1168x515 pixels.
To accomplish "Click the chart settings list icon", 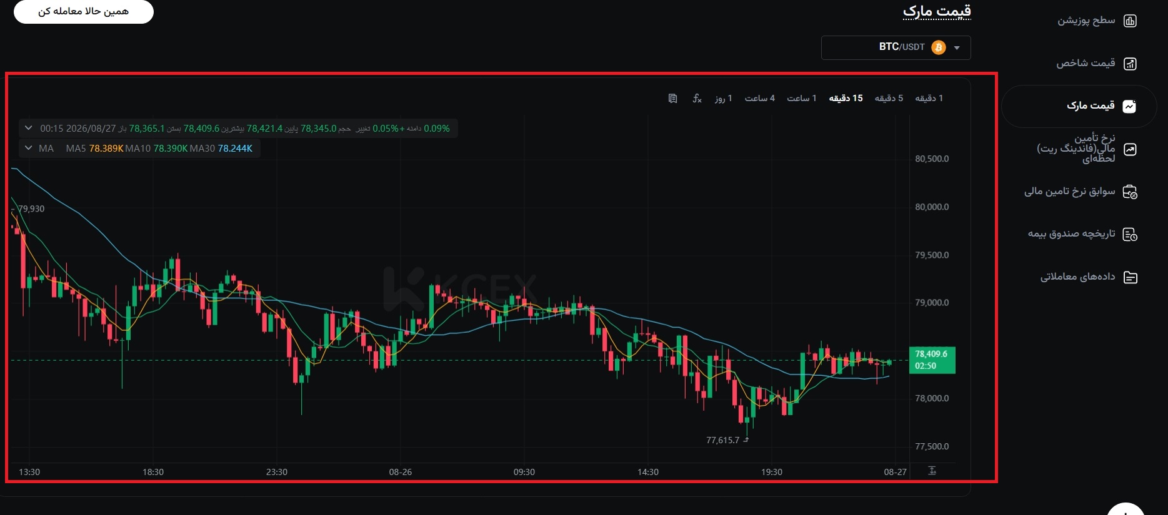I will 672,99.
